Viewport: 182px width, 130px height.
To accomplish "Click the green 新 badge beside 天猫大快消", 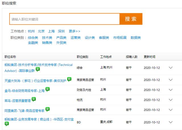I will click(x=69, y=79).
